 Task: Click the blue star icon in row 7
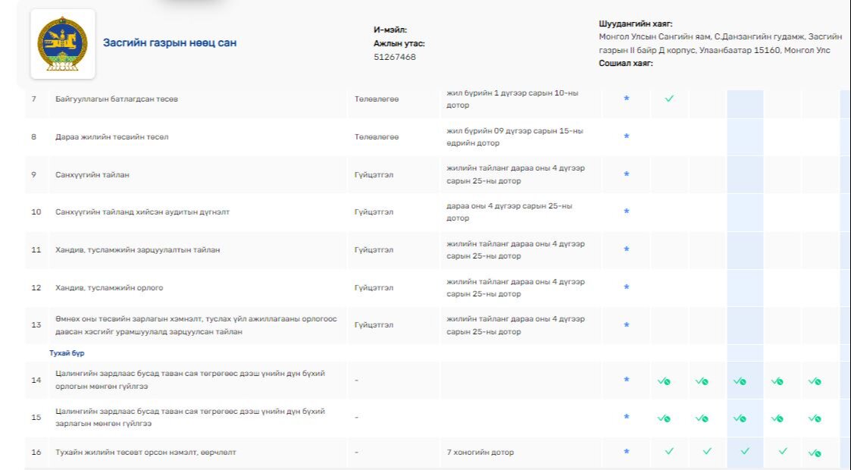click(626, 99)
